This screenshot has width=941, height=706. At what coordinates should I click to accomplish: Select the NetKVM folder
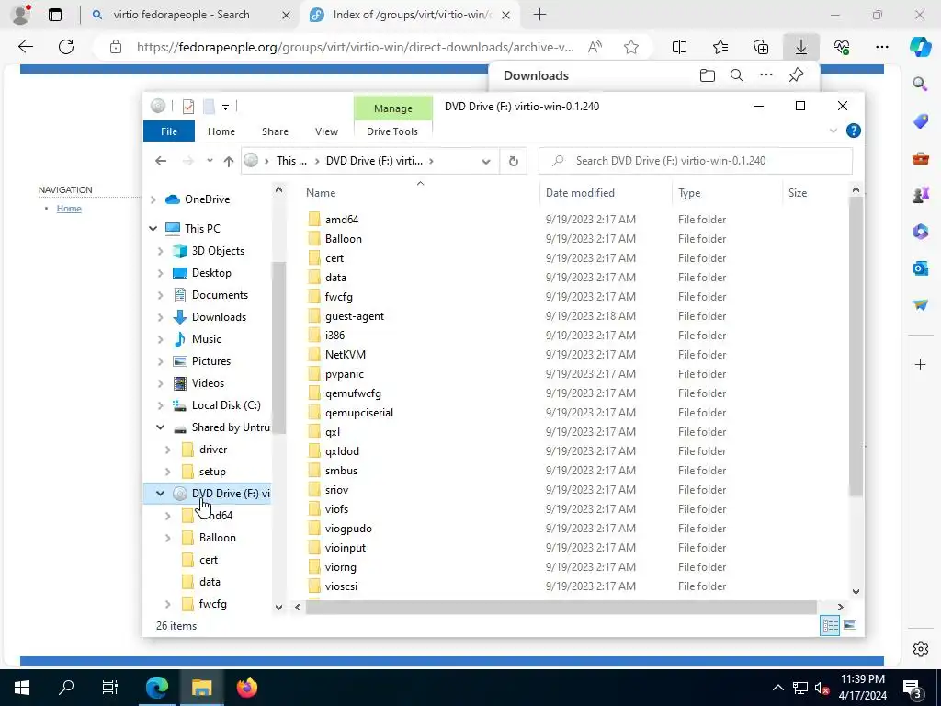point(346,355)
